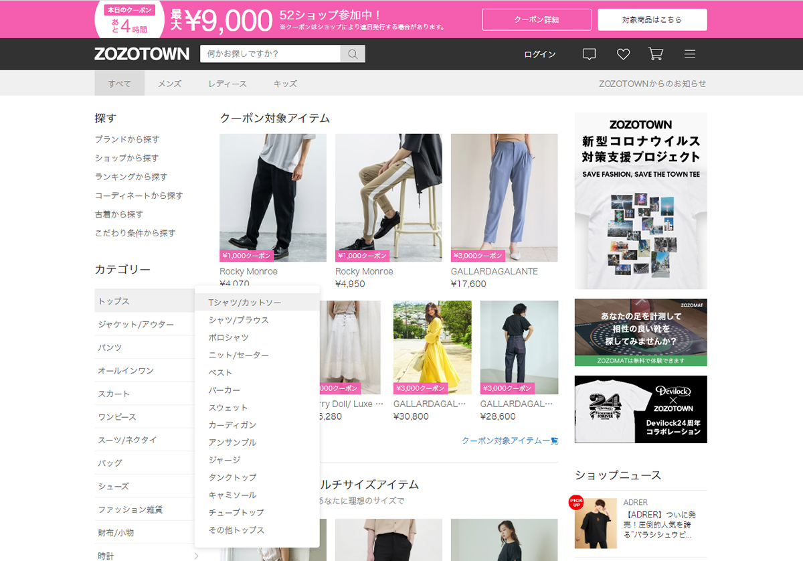Select the ジャケット/アウター category
This screenshot has width=803, height=561.
click(x=145, y=325)
